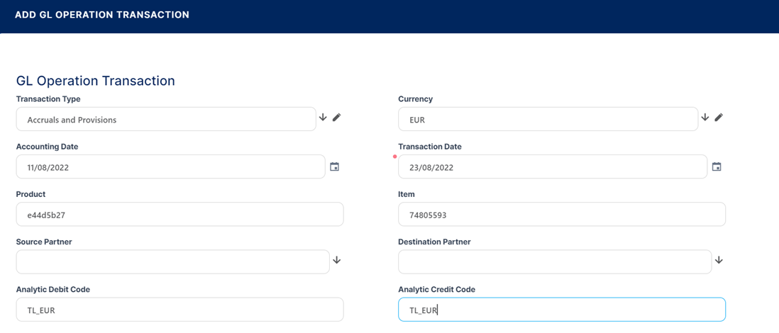The image size is (779, 333).
Task: Click the empty Destination Partner field
Action: tap(554, 261)
